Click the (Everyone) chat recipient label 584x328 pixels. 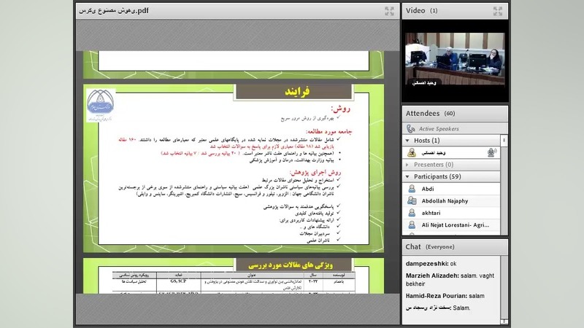tap(440, 247)
